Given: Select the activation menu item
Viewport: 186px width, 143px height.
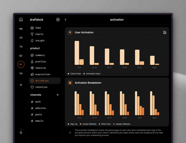Looking at the screenshot, I should tap(45, 81).
